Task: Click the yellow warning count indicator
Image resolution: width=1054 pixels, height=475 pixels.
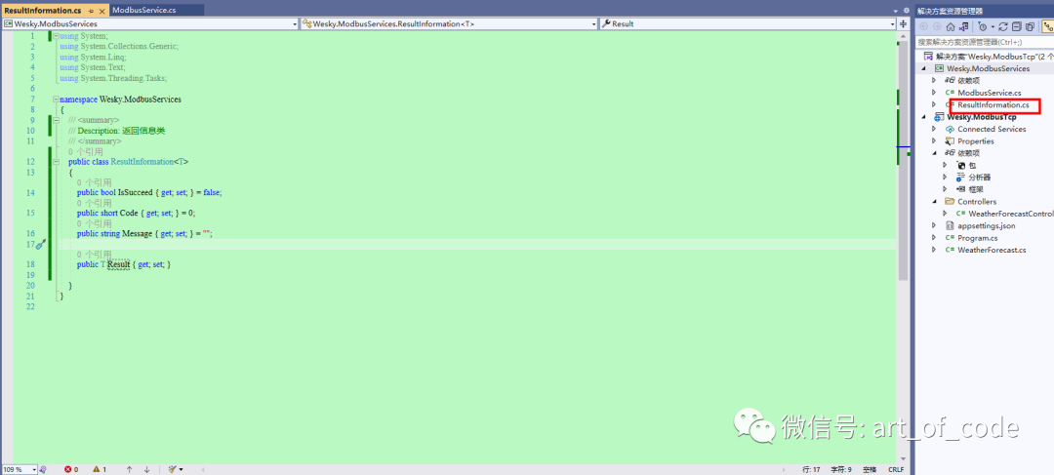Action: pos(100,469)
